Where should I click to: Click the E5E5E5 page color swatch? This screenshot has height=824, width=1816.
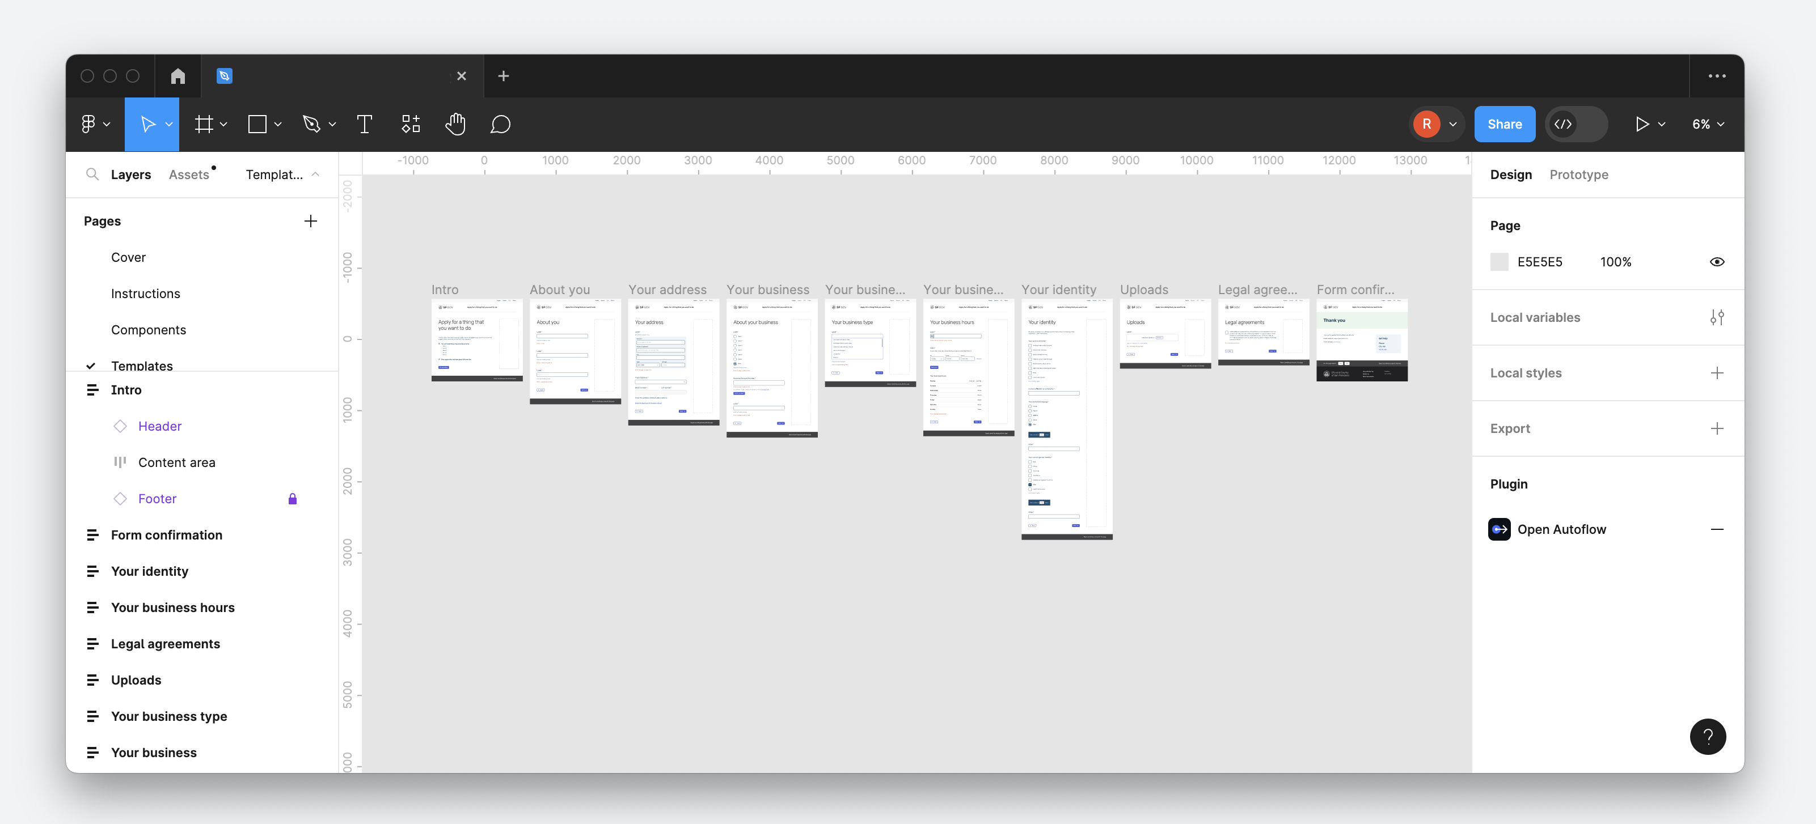point(1500,261)
